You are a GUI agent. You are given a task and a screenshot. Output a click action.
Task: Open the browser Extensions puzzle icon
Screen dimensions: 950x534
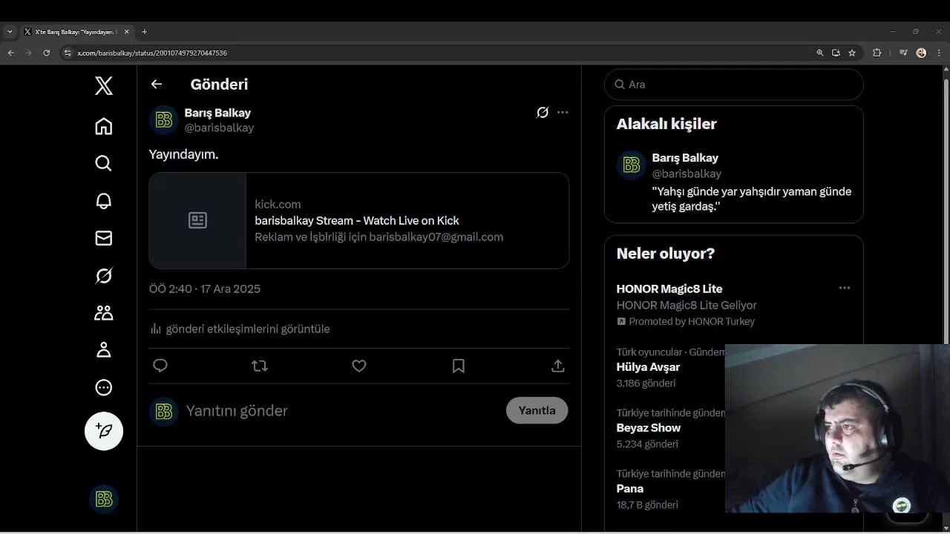pos(877,53)
